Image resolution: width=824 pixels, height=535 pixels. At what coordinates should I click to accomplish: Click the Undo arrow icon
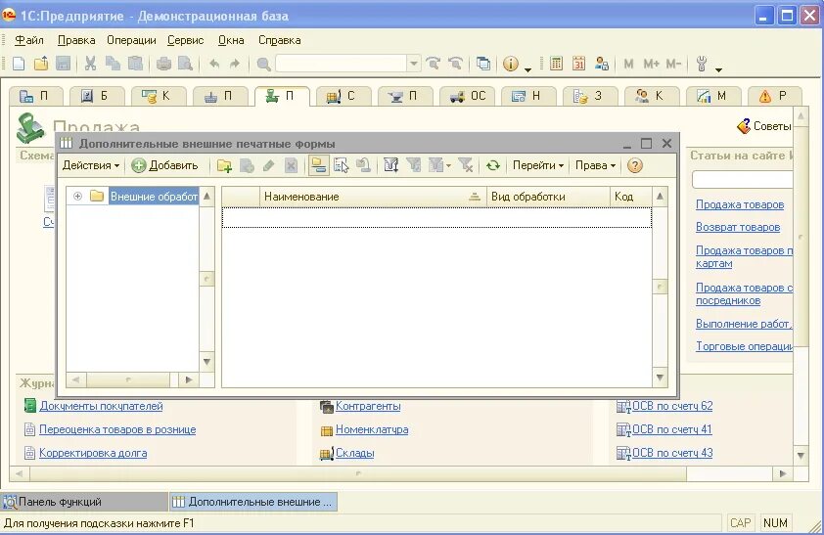[214, 64]
